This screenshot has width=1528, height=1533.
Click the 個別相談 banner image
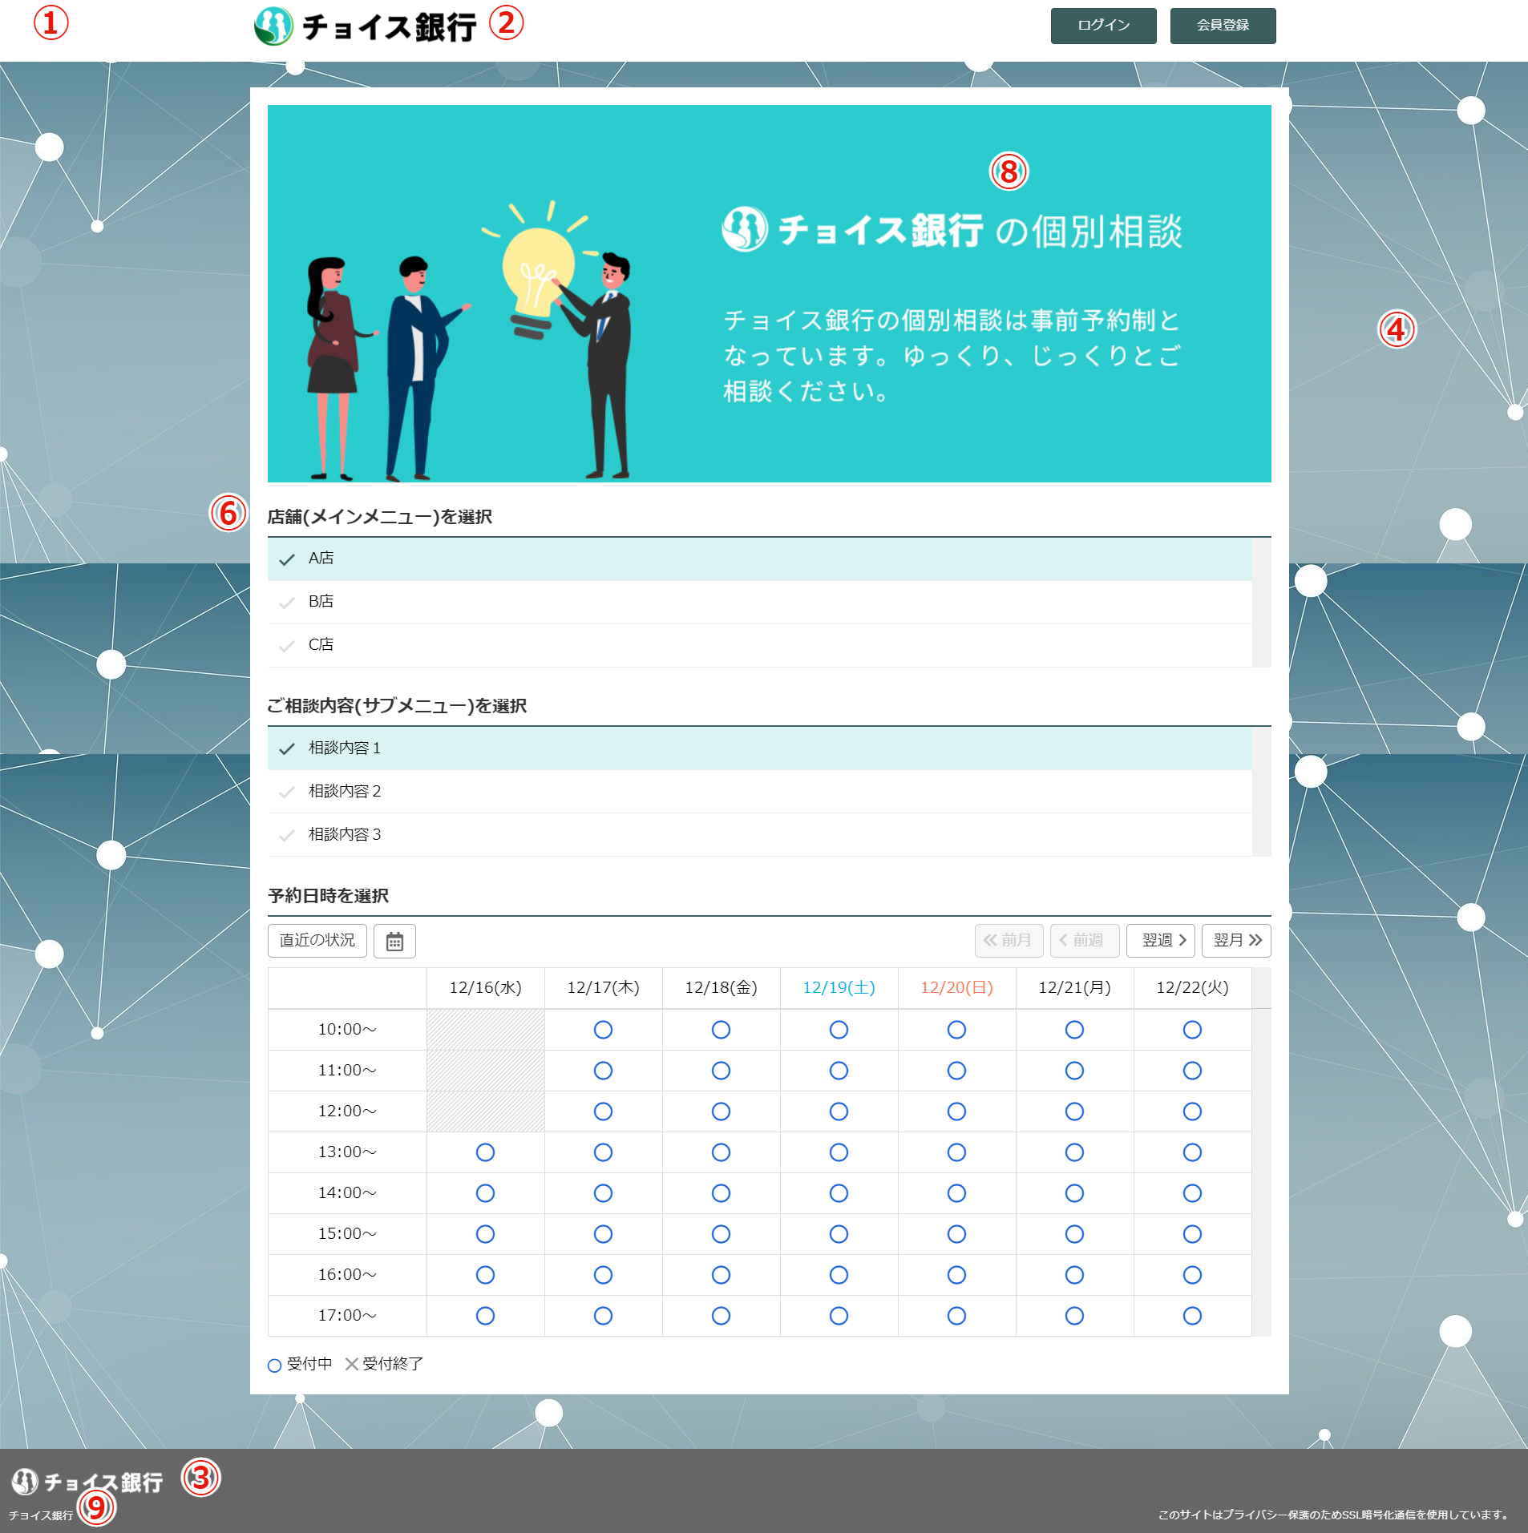click(770, 293)
